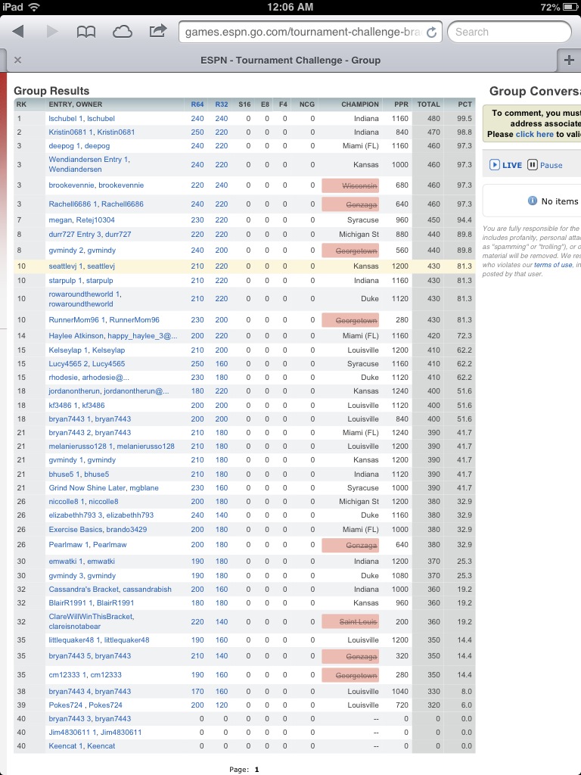The width and height of the screenshot is (581, 775).
Task: Sort by the R32 column header
Action: [222, 104]
